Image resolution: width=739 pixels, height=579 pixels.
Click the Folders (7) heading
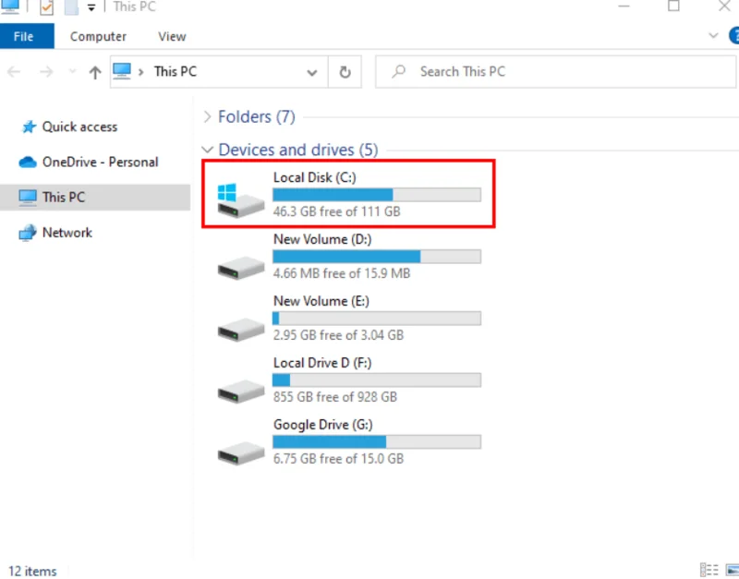pos(257,117)
